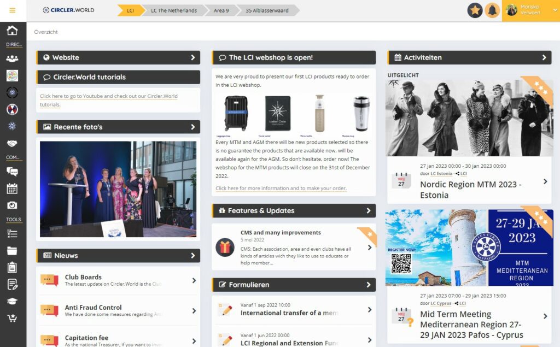Open Mariska Verwoert user menu
560x347 pixels.
(530, 10)
